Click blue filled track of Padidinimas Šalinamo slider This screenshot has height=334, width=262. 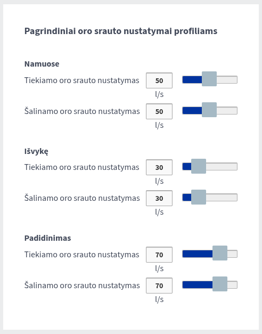[198, 285]
